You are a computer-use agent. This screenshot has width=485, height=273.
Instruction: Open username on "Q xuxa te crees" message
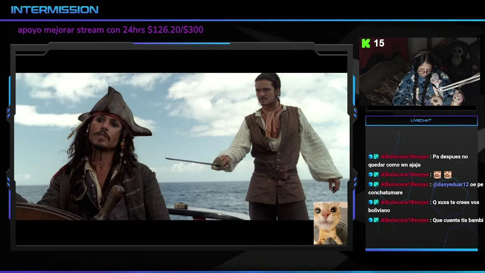click(x=405, y=202)
